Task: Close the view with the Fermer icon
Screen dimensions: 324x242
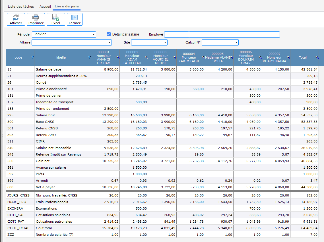Action: tap(75, 19)
